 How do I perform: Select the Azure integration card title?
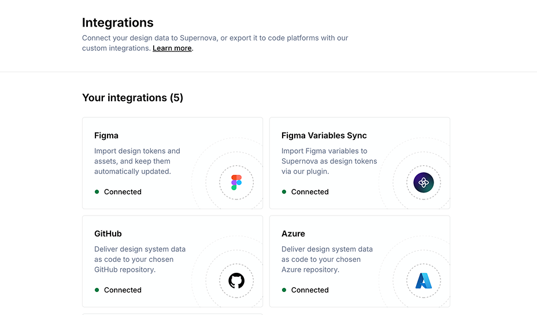pyautogui.click(x=293, y=234)
